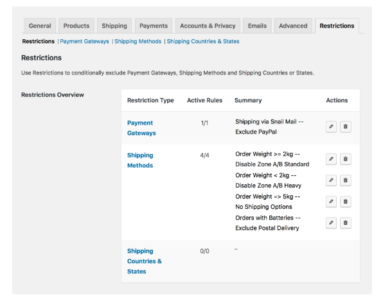Click the 4/4 active rules value
The width and height of the screenshot is (383, 307).
click(205, 155)
